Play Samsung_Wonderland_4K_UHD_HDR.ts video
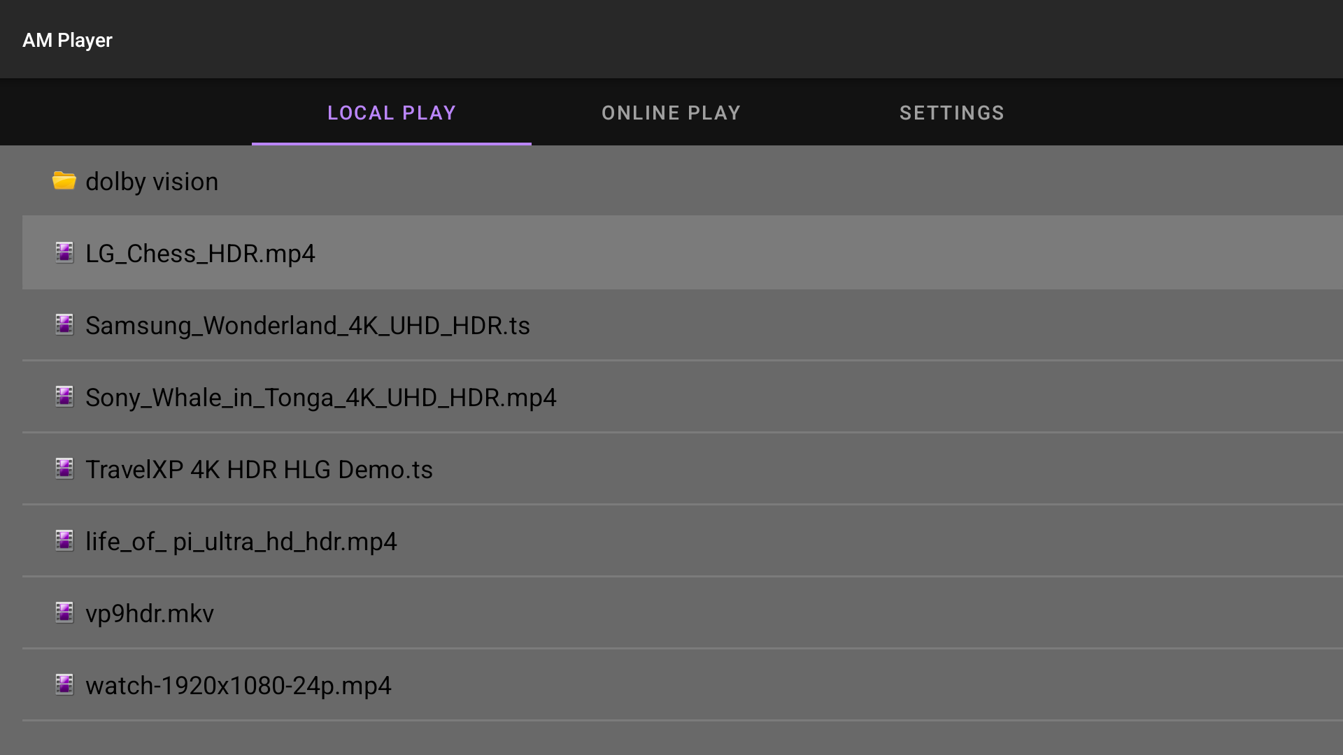The image size is (1343, 755). [x=308, y=326]
